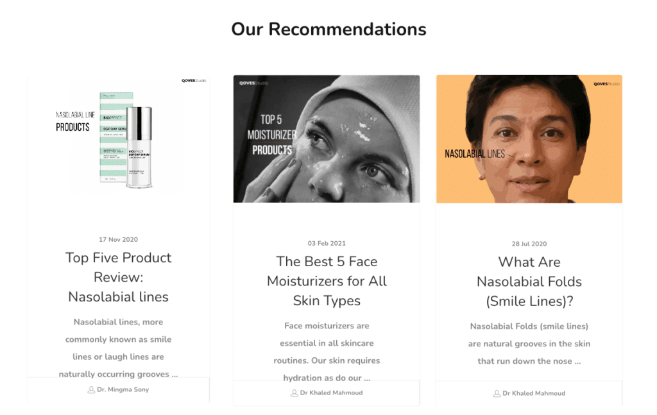Click QOVES Studio logo on moisturizer image
The image size is (657, 415).
click(254, 83)
